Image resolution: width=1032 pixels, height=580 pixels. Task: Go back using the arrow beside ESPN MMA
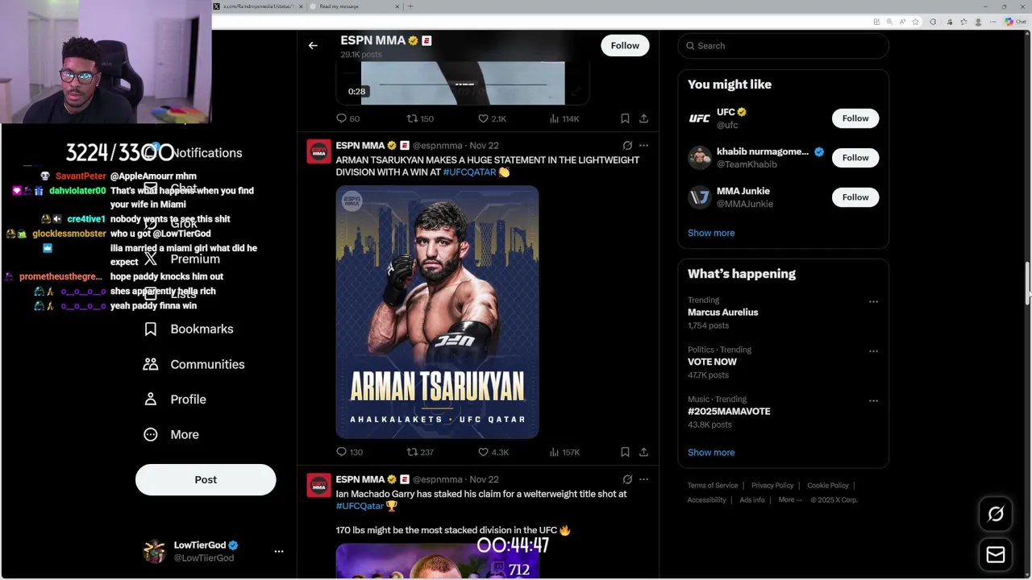pyautogui.click(x=313, y=46)
